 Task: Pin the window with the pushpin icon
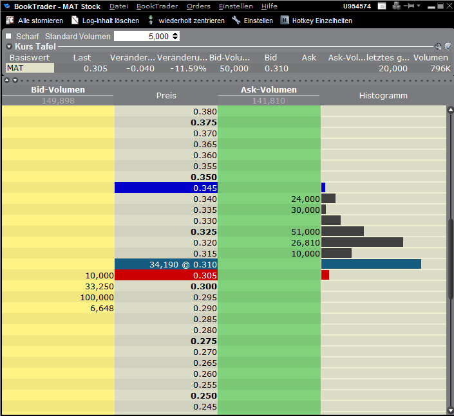(x=409, y=6)
